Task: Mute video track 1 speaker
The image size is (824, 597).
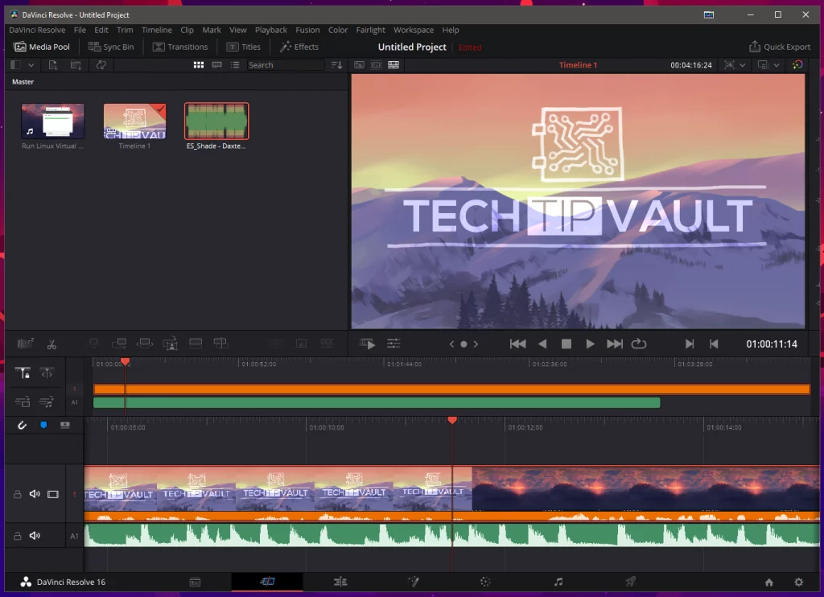Action: [35, 494]
